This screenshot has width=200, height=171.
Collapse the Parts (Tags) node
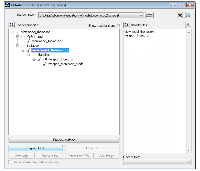point(17,36)
